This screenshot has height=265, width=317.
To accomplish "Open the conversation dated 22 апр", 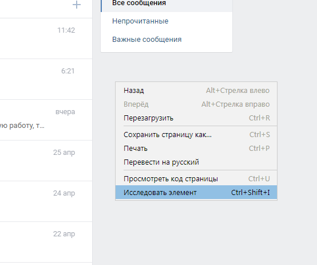I will tap(46, 242).
